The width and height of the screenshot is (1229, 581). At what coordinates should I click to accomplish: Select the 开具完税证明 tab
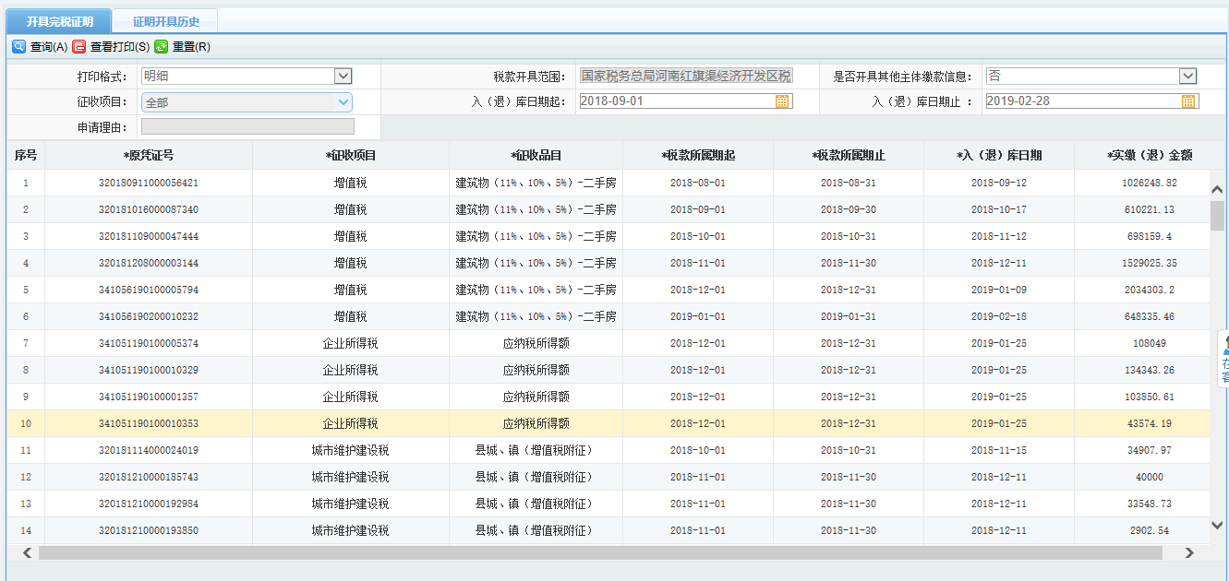point(57,19)
